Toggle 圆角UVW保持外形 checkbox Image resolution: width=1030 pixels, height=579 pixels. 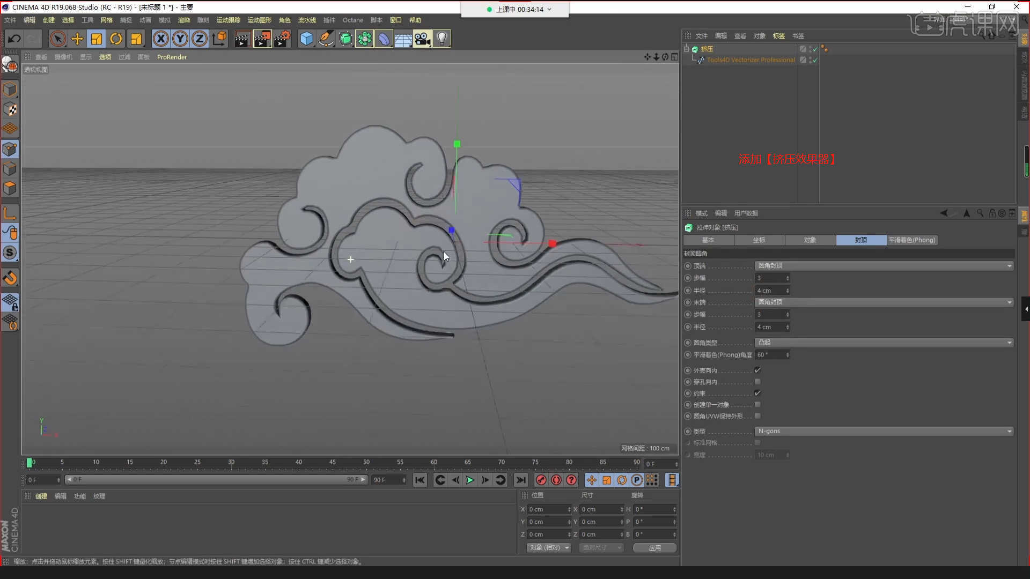pyautogui.click(x=757, y=416)
